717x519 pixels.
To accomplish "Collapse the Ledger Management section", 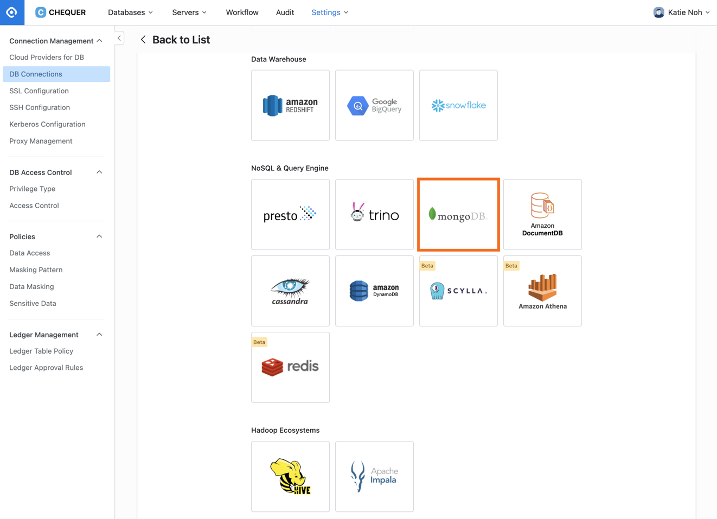I will point(99,335).
